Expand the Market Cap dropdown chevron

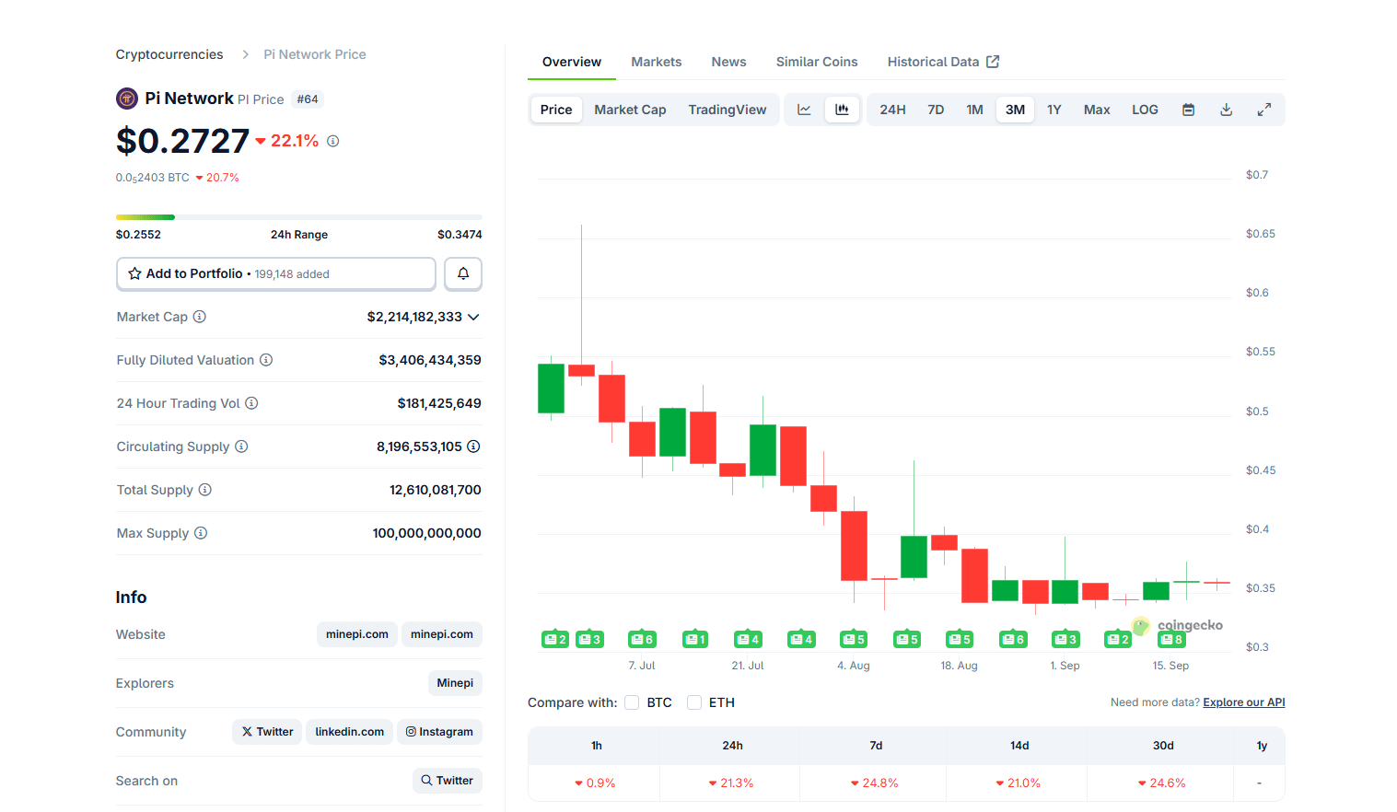coord(473,317)
